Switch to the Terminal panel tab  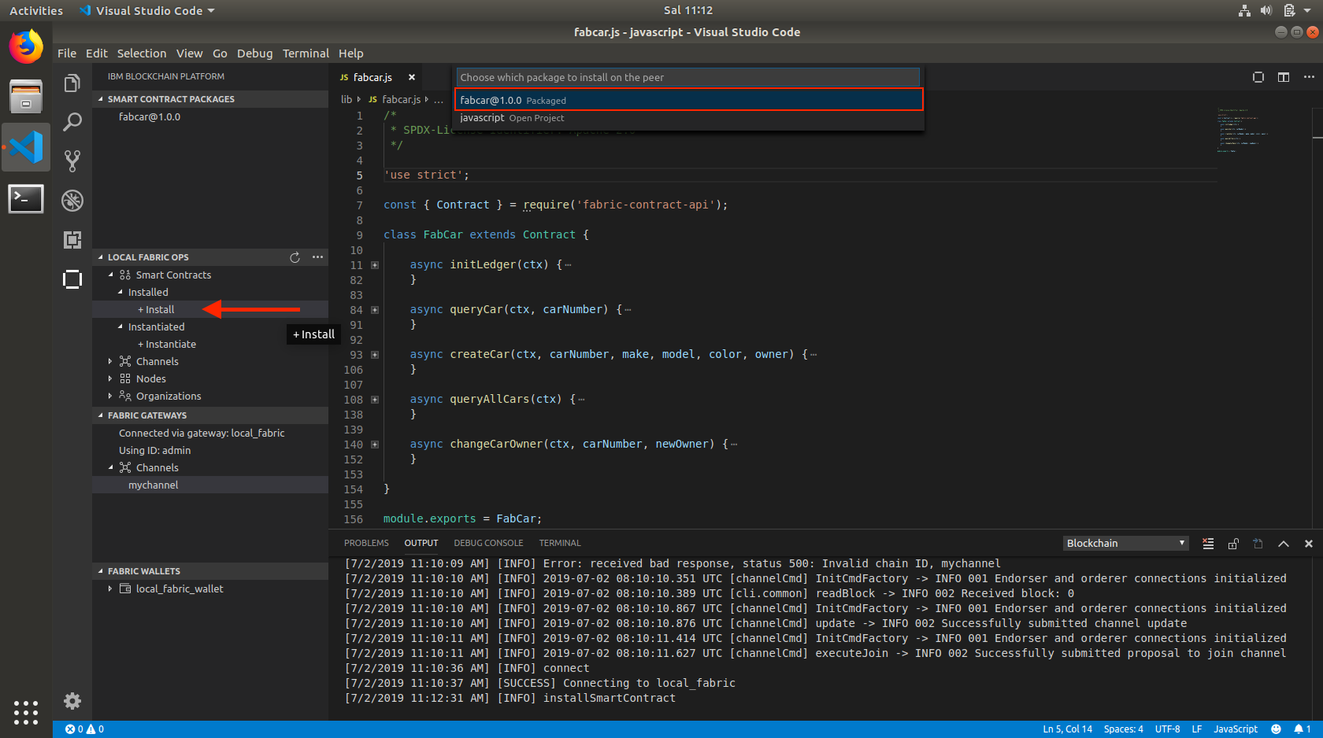click(x=560, y=544)
